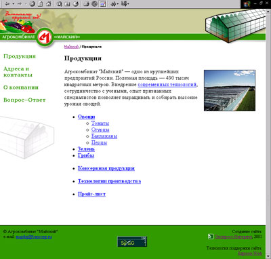This screenshot has width=271, height=259.
Task: Open the Вопрос–Ответ sidebar item
Action: 24,100
